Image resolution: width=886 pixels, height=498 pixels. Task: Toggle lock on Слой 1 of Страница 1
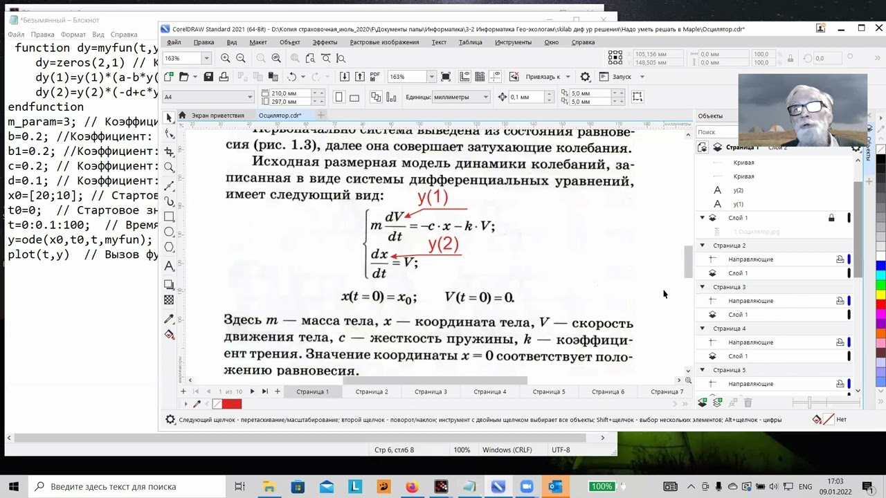(831, 218)
